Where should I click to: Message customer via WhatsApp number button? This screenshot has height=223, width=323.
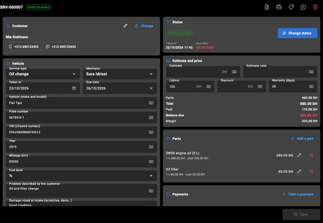coord(61,47)
